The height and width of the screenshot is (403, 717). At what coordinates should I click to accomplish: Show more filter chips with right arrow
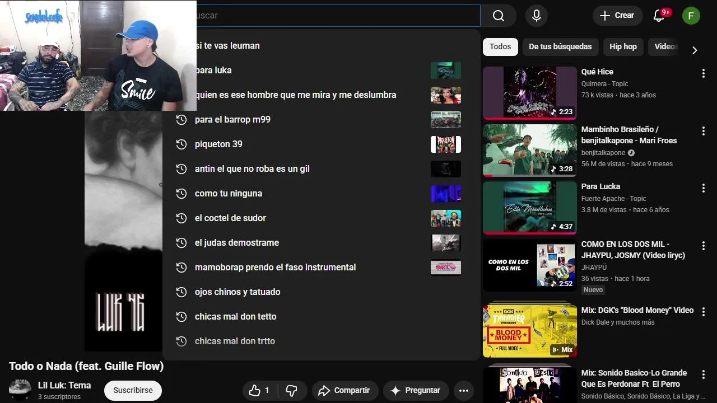coord(695,50)
